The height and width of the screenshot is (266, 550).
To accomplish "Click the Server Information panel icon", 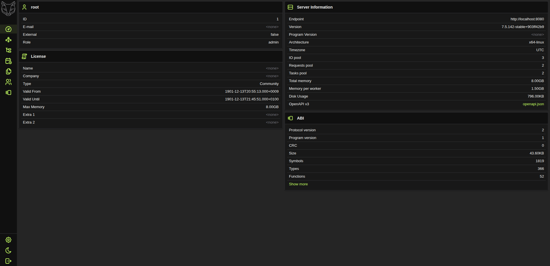I will [290, 7].
